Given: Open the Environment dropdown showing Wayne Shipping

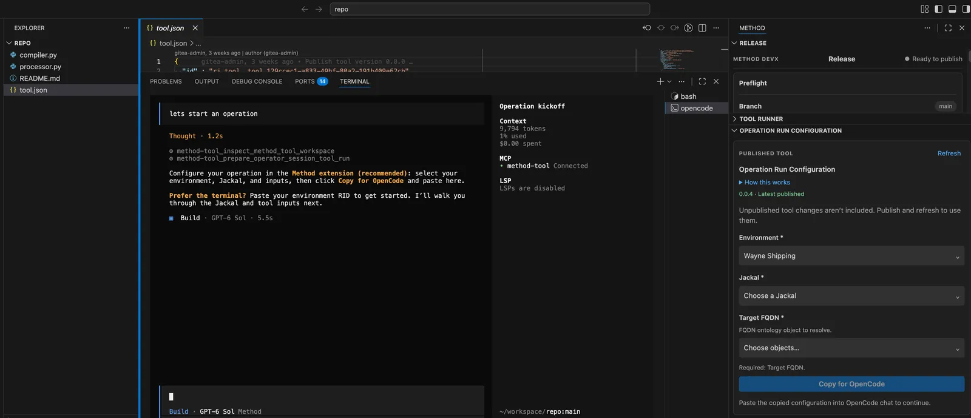Looking at the screenshot, I should pos(851,256).
